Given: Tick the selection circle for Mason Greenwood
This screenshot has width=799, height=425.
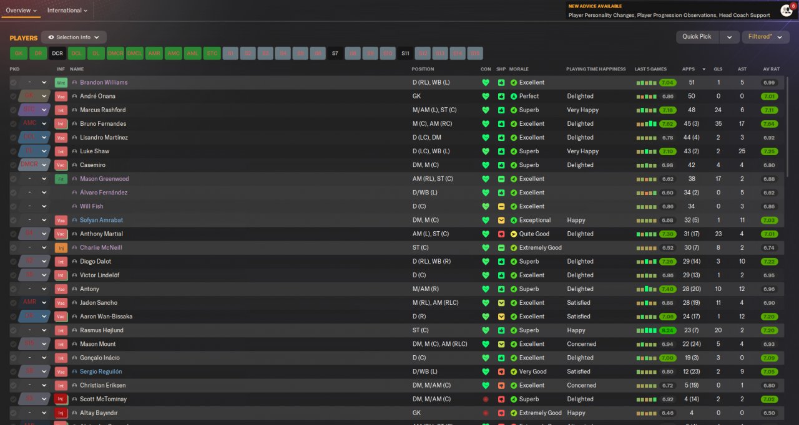Looking at the screenshot, I should click(13, 179).
